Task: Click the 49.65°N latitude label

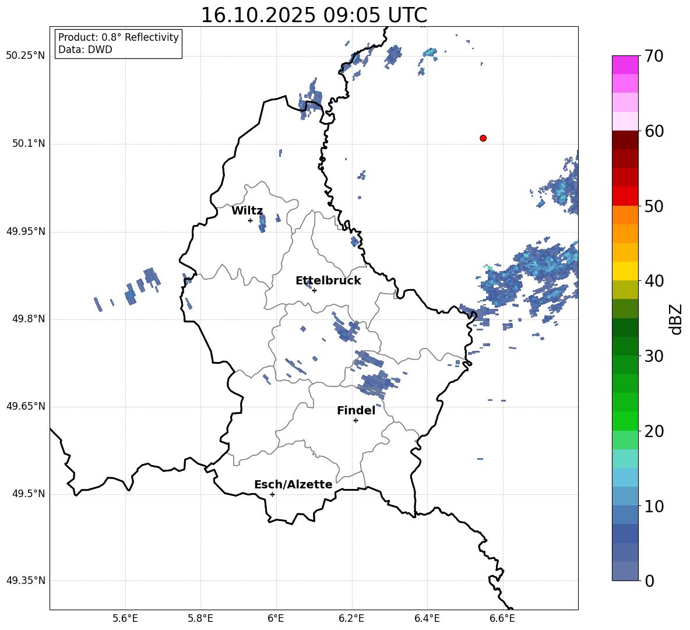Action: click(26, 406)
